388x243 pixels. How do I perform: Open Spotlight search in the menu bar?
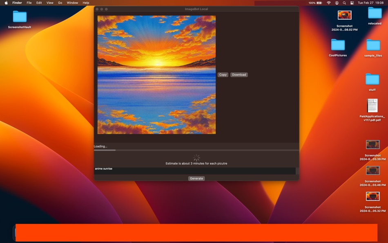344,2
